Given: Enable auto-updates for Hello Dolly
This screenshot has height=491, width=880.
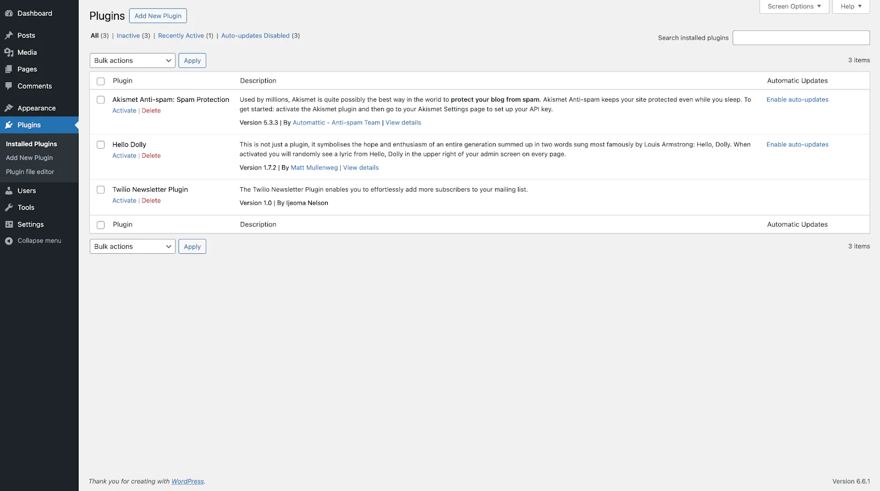Looking at the screenshot, I should tap(798, 145).
